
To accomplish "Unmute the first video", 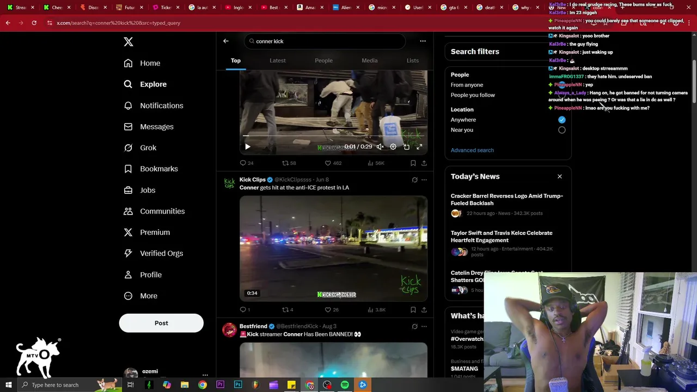I will coord(380,146).
